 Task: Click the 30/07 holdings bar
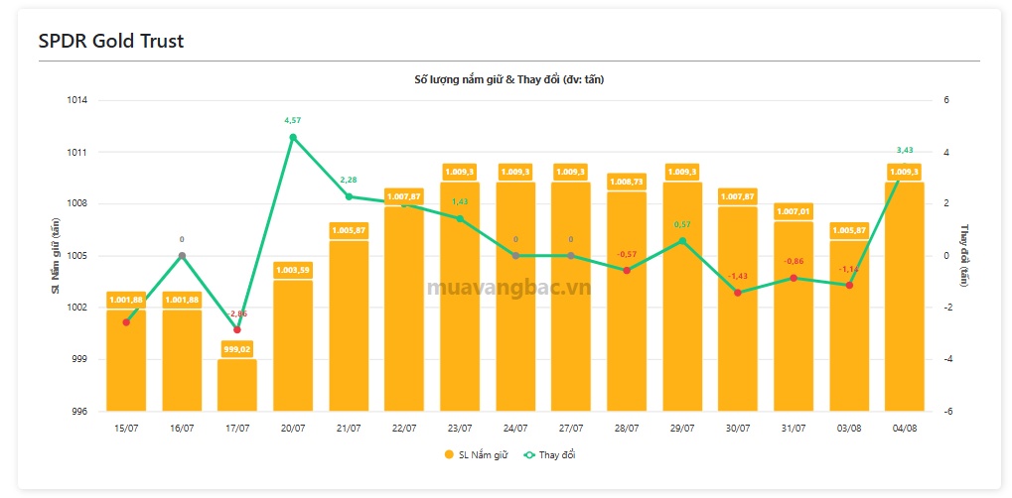pos(738,309)
